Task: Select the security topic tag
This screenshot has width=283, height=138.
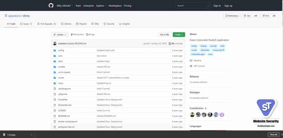Action: 213,46
